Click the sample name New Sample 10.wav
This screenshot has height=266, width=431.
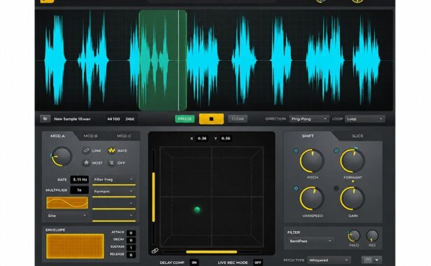72,119
